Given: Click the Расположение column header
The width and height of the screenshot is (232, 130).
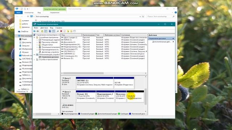Looking at the screenshot, I should (x=88, y=35).
